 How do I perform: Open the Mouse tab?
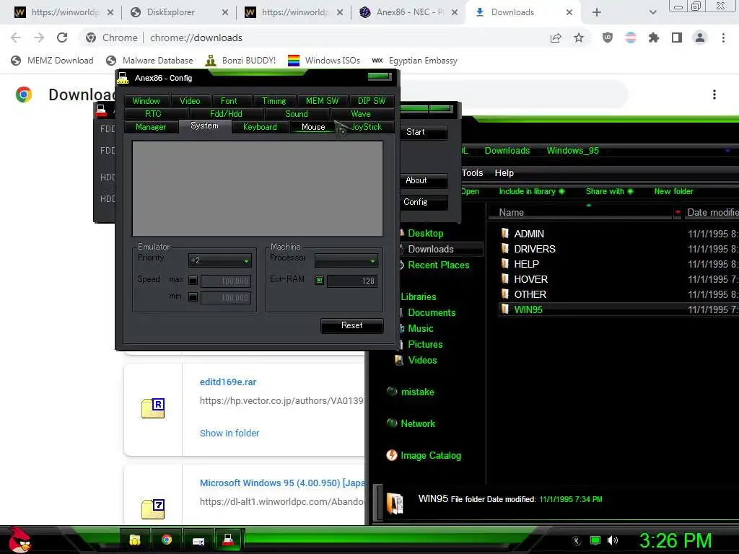(x=313, y=127)
